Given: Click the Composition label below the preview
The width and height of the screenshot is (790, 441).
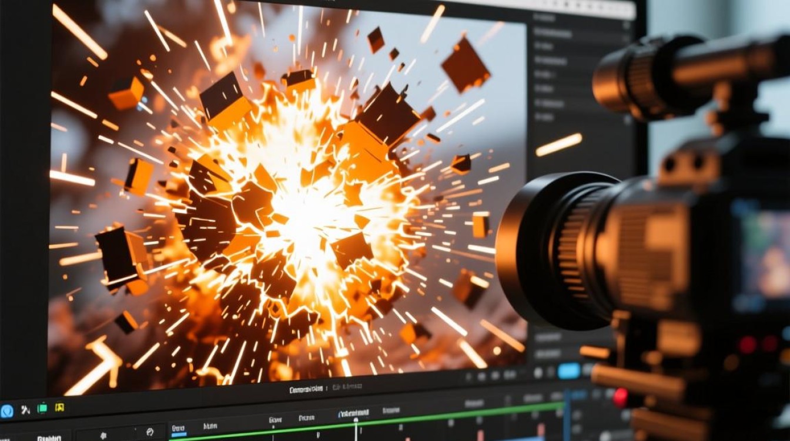Looking at the screenshot, I should 306,389.
